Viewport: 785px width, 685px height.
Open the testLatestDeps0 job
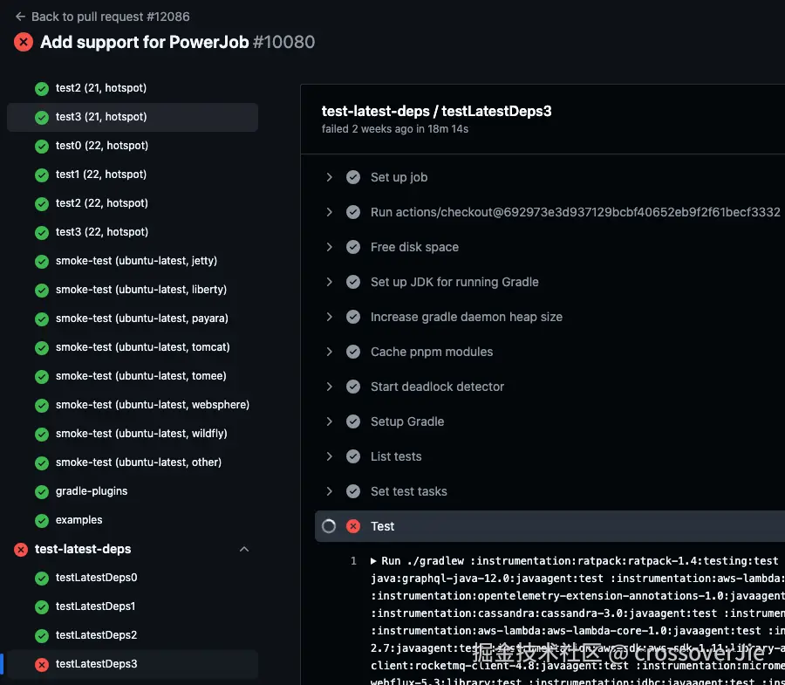pos(96,578)
